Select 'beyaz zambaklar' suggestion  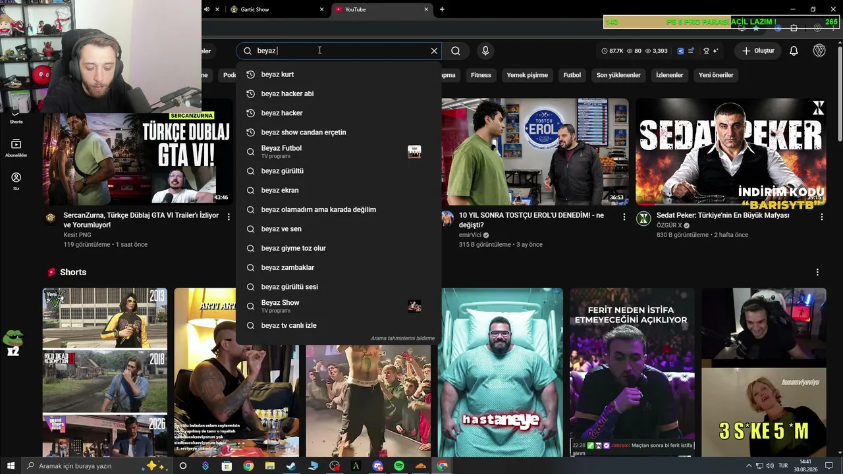point(339,267)
